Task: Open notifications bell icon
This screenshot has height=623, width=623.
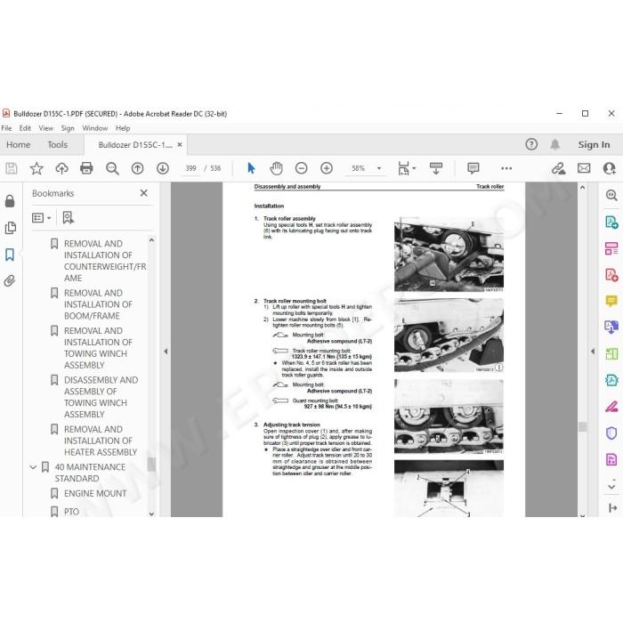Action: (x=555, y=144)
